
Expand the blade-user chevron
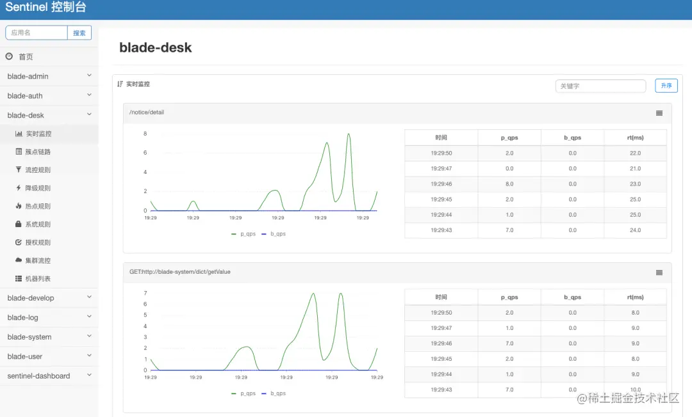click(x=89, y=356)
